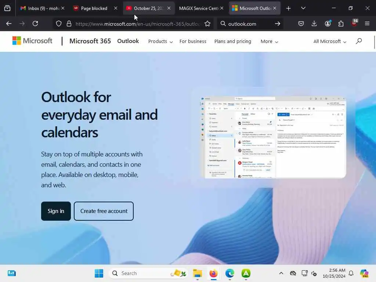Image resolution: width=376 pixels, height=282 pixels.
Task: Close the Gmail Inbox tab
Action: pos(62,8)
